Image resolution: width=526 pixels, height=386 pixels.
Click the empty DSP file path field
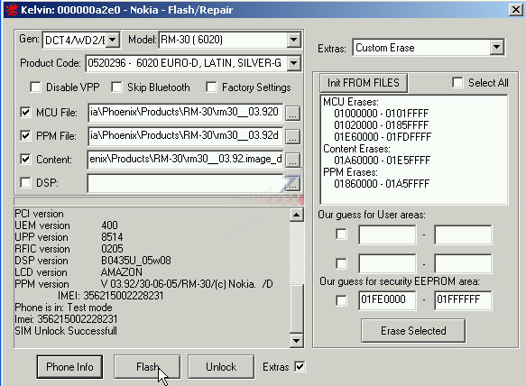click(186, 183)
